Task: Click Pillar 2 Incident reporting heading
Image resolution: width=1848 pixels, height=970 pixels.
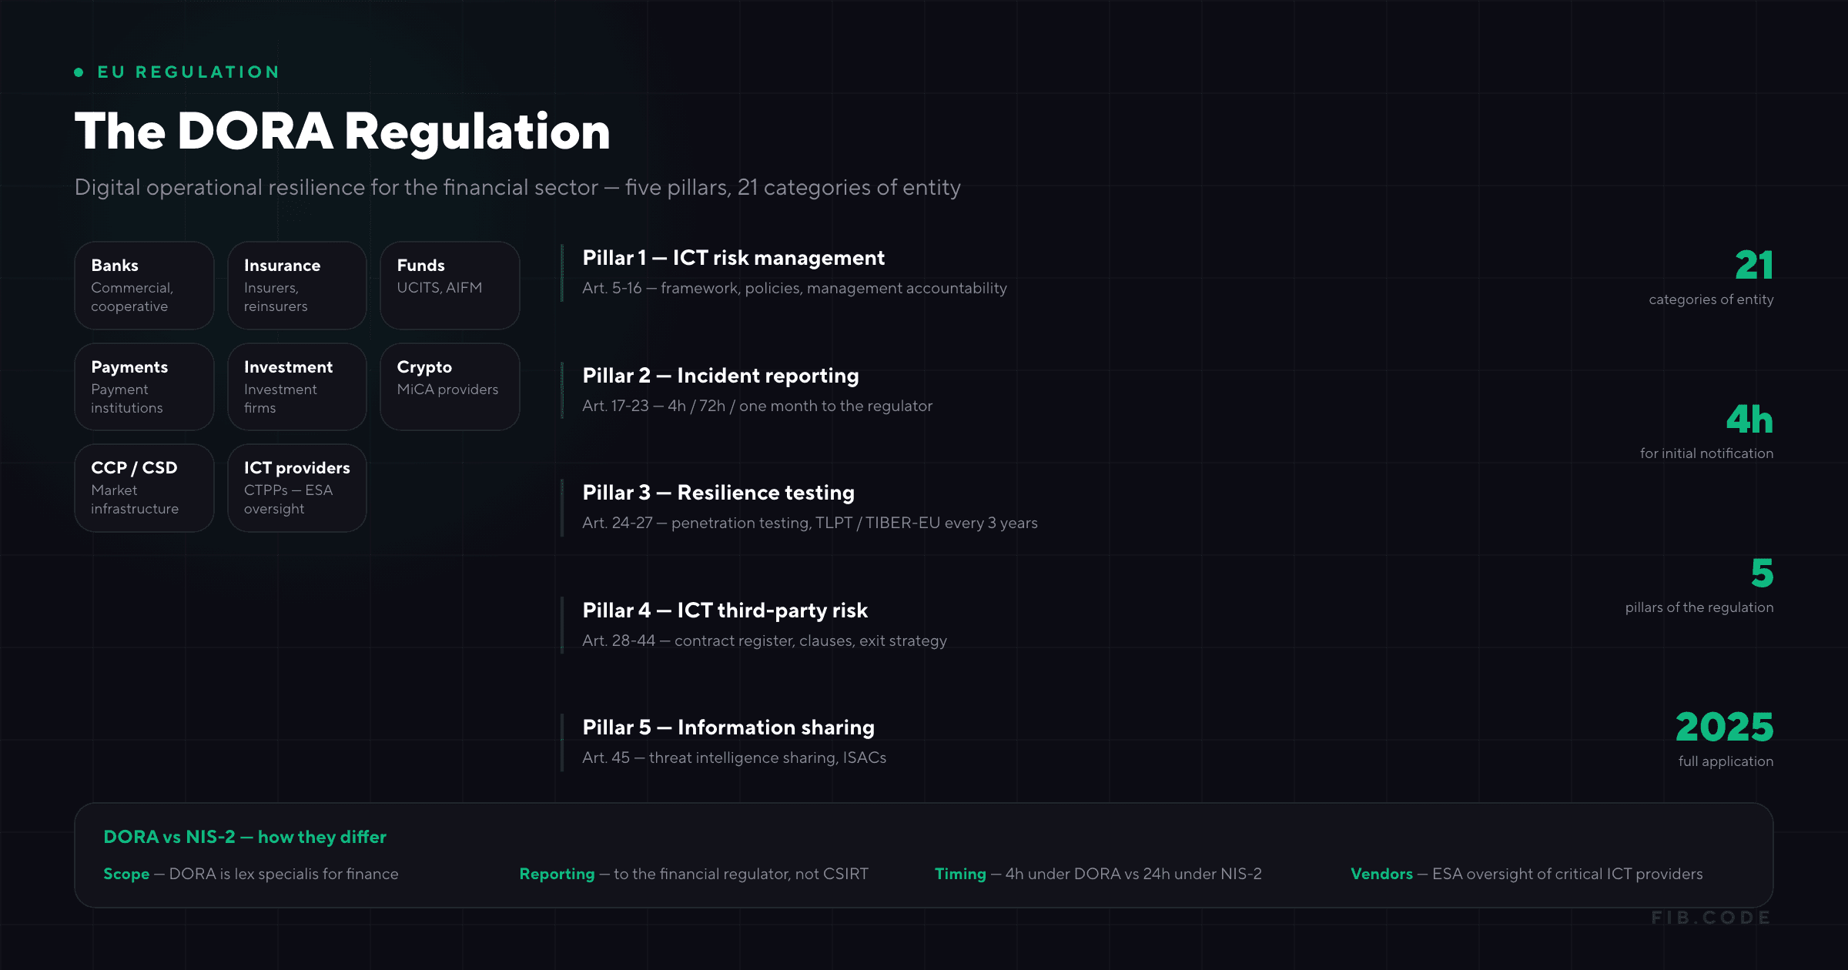Action: pos(721,376)
